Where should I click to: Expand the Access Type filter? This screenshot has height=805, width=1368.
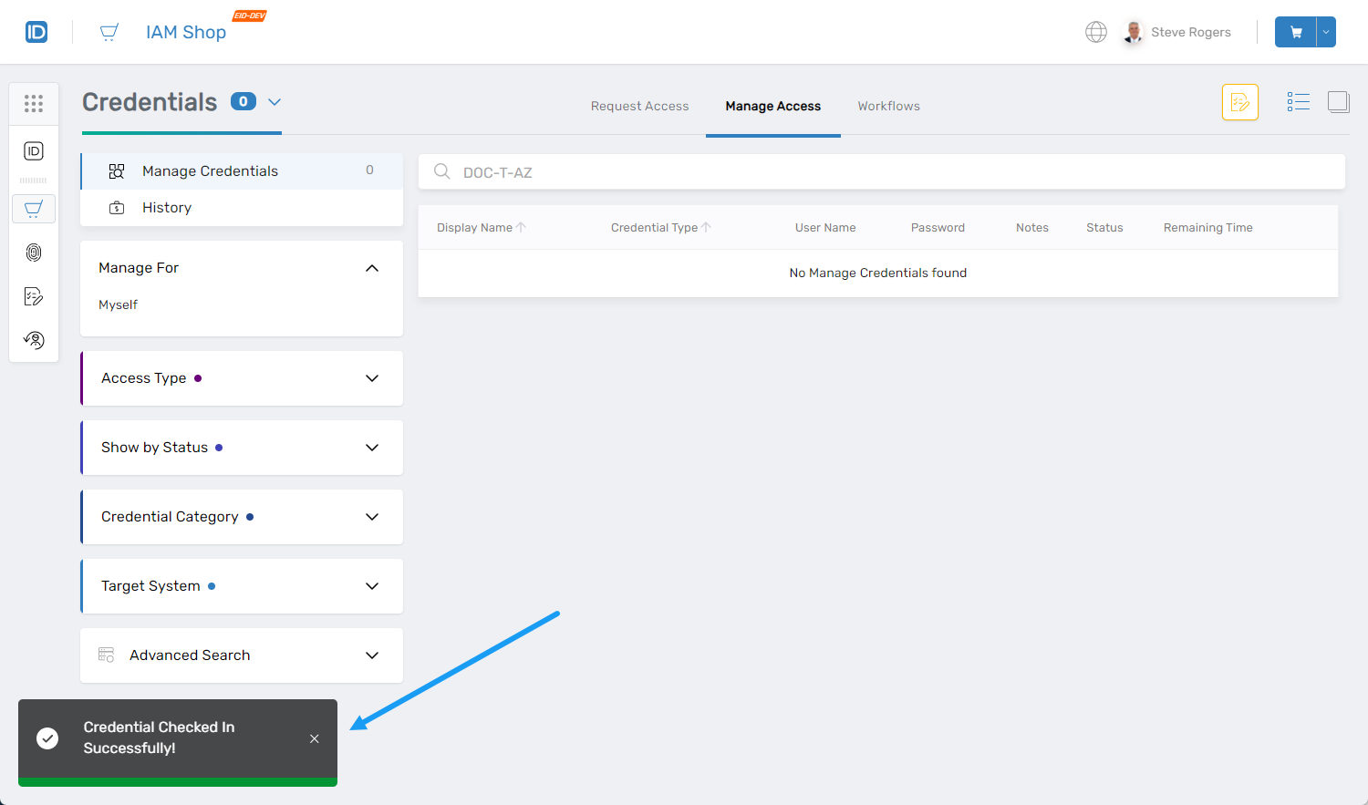pos(371,378)
